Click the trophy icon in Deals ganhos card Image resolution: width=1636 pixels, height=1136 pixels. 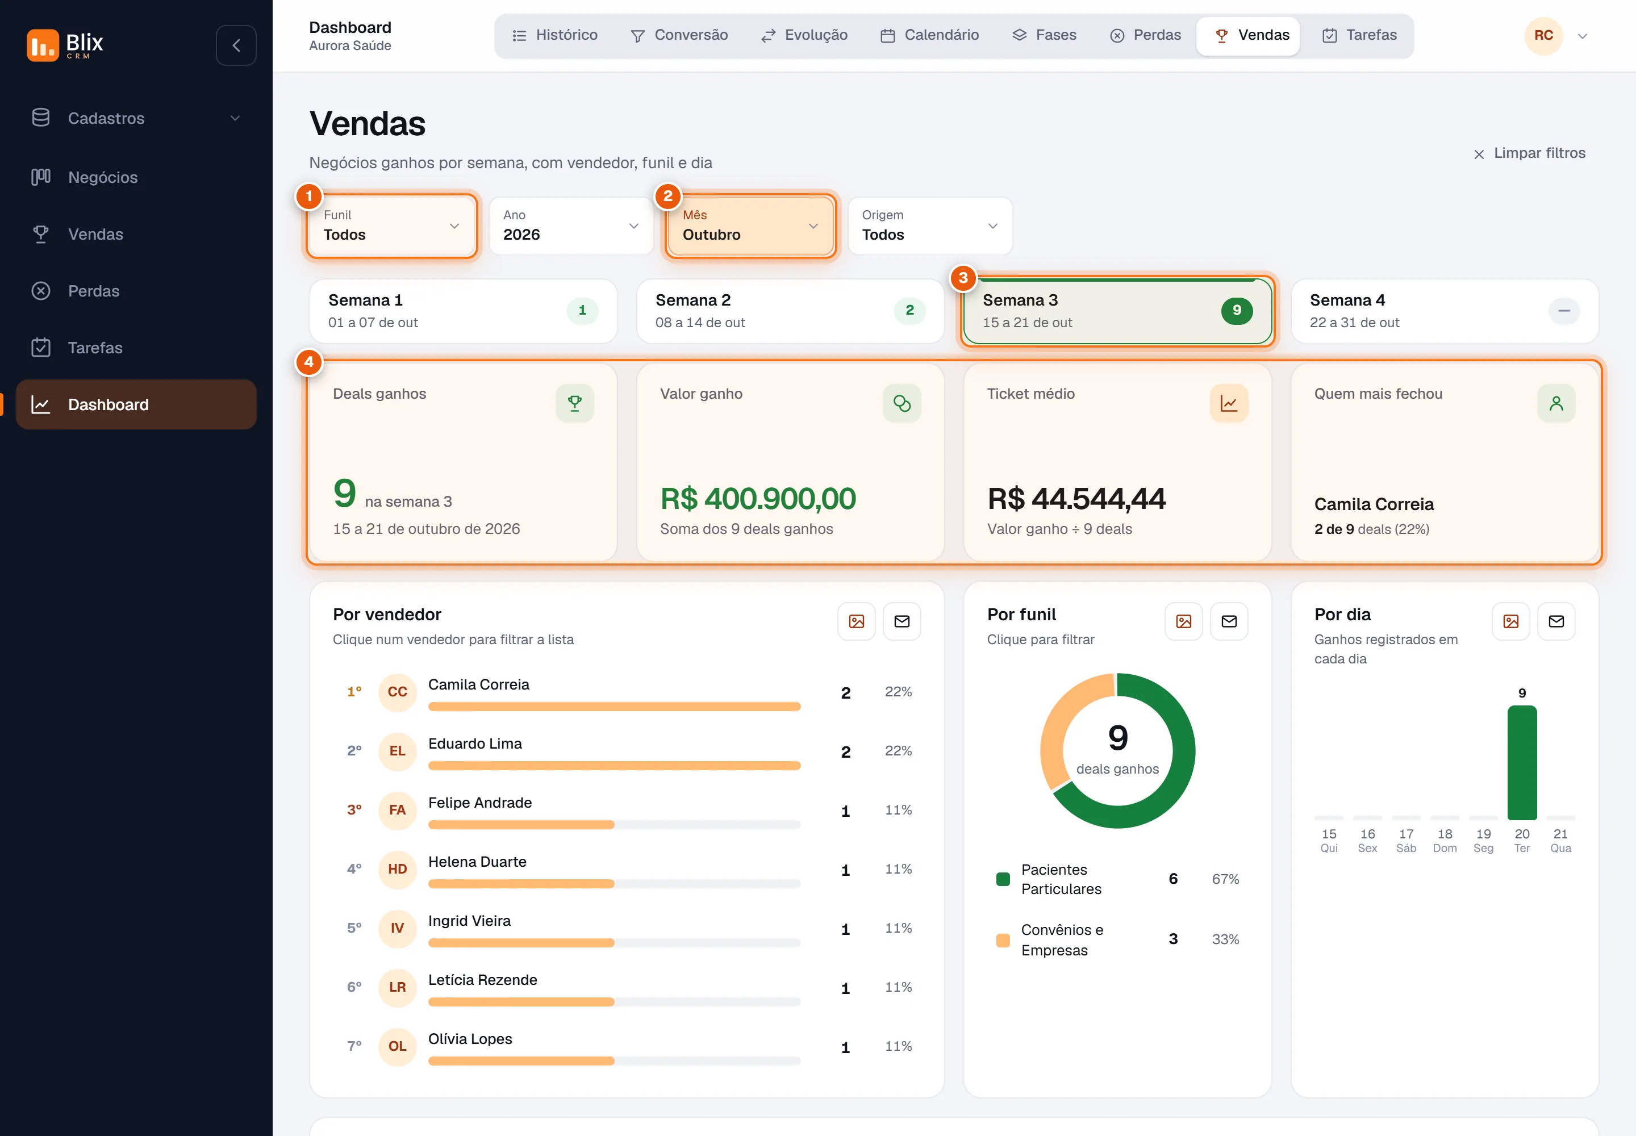[x=574, y=404]
